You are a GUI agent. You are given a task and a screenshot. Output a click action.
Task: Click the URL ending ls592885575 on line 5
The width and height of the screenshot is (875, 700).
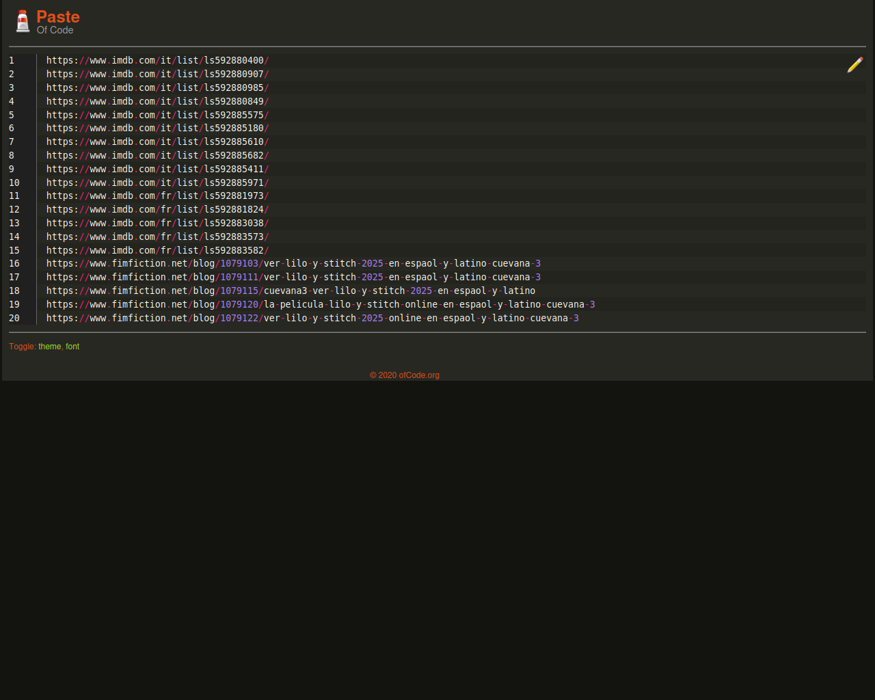[x=158, y=115]
